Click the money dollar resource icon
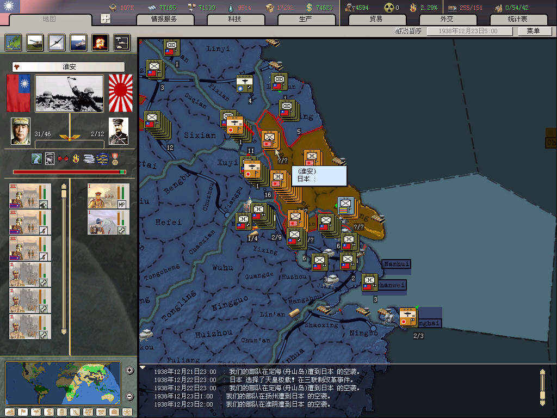Screen dimensions: 557x418 pos(309,8)
